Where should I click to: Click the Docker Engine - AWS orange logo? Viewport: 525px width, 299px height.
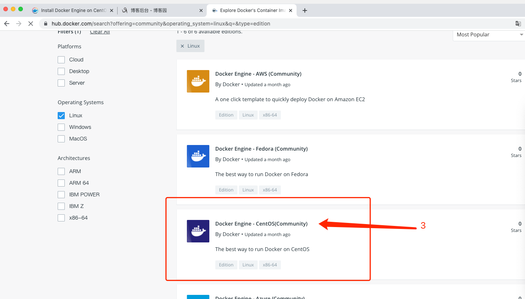(x=198, y=81)
